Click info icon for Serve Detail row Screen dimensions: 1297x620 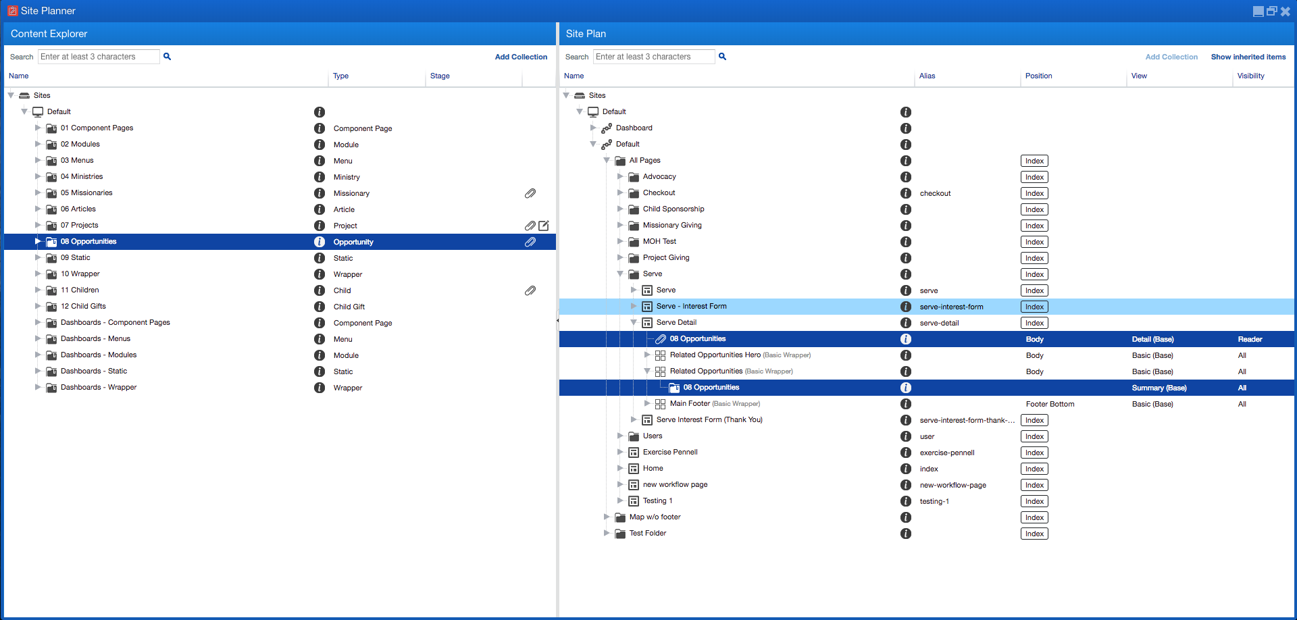point(906,323)
